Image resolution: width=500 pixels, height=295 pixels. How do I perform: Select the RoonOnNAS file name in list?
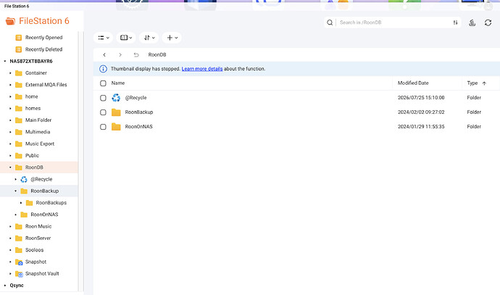(x=138, y=127)
